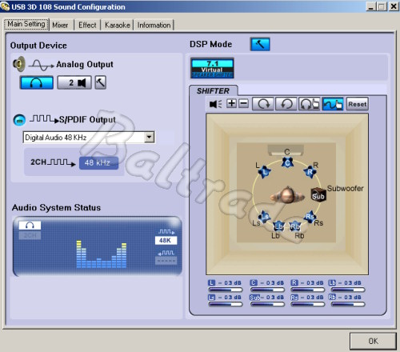400x352 pixels.
Task: Rotate speakers counterclockwise
Action: pyautogui.click(x=286, y=104)
